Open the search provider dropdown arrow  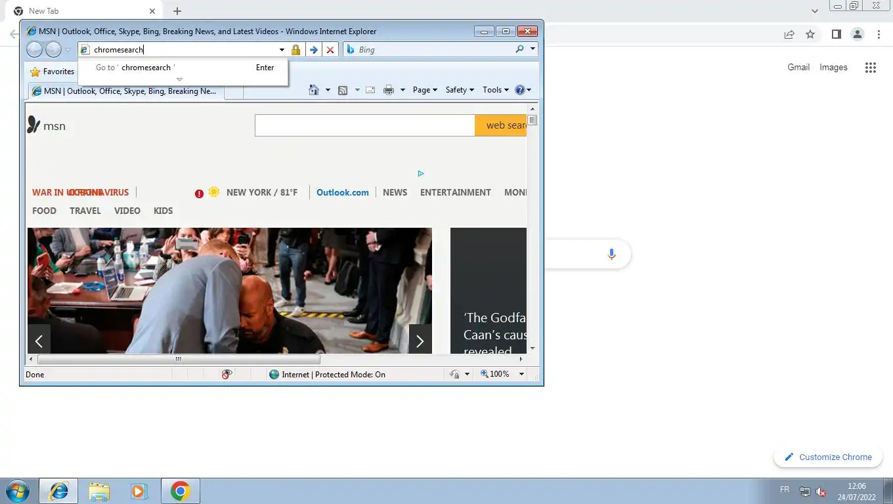533,49
